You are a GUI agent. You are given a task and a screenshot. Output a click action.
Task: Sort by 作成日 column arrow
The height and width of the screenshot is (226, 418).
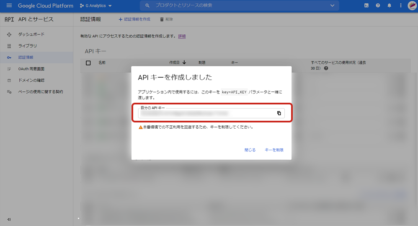click(x=184, y=62)
